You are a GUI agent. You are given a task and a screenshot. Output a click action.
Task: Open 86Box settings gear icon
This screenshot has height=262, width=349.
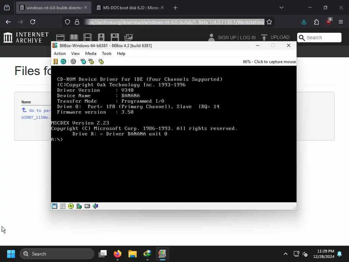point(101,61)
